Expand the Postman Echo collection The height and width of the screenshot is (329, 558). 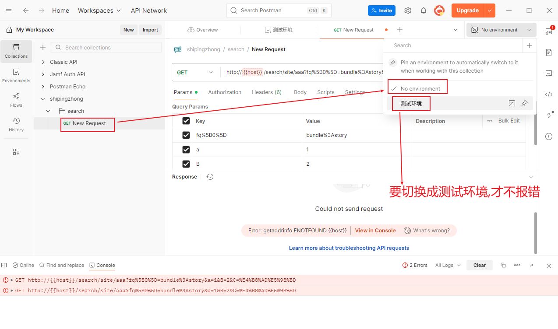coord(43,87)
